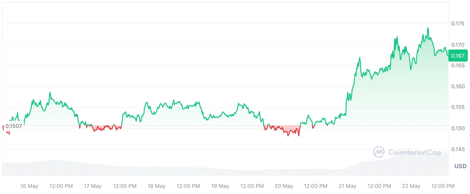Click the 0.165 price axis label
The width and height of the screenshot is (470, 194).
tap(458, 65)
